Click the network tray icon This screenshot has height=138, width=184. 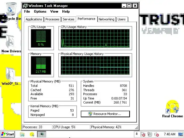click(149, 134)
